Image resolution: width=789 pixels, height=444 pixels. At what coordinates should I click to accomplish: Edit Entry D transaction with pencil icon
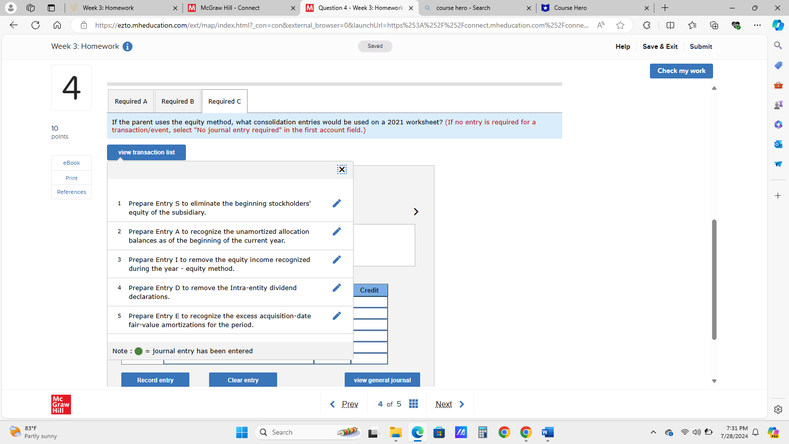tap(337, 288)
